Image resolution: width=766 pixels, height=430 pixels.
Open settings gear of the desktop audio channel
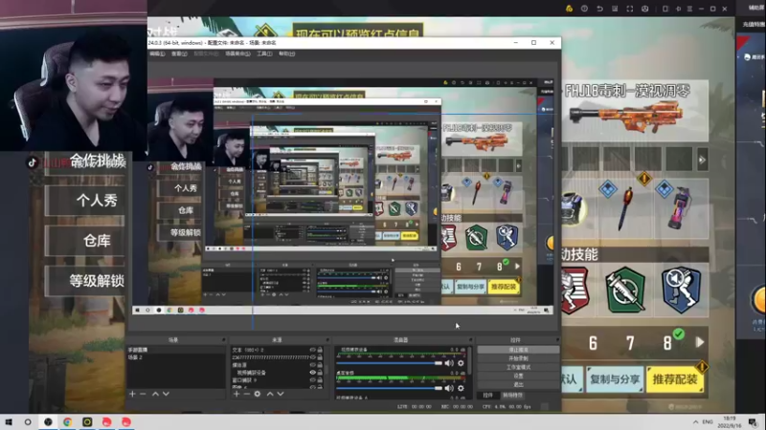coord(461,388)
